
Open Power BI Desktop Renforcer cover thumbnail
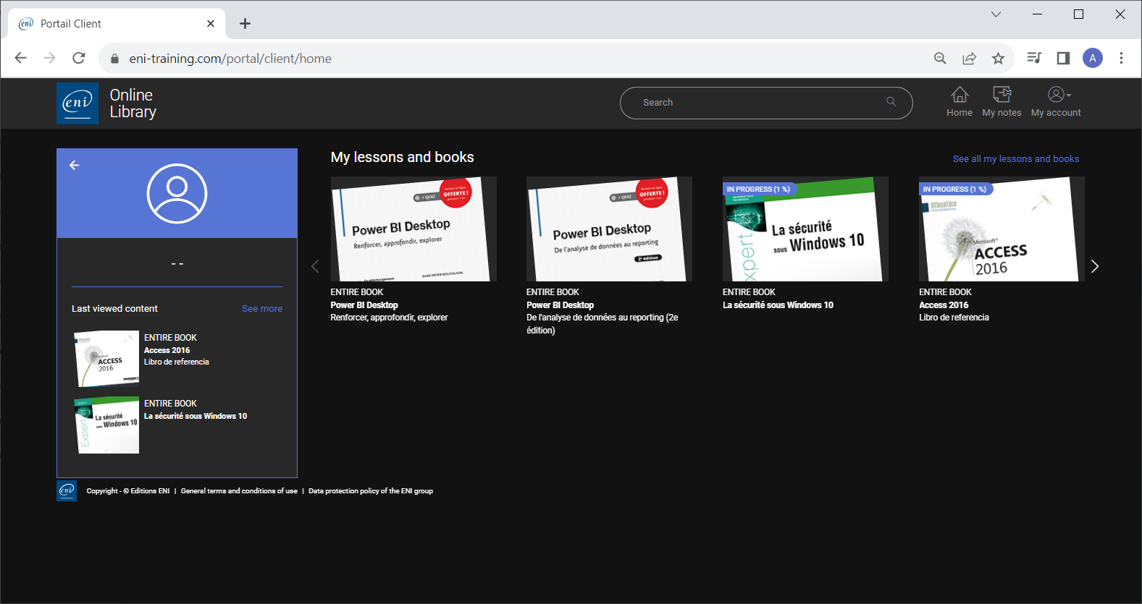(x=413, y=229)
